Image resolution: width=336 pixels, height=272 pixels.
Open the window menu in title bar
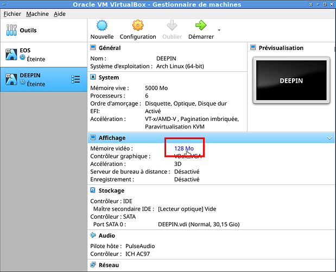pyautogui.click(x=4, y=4)
